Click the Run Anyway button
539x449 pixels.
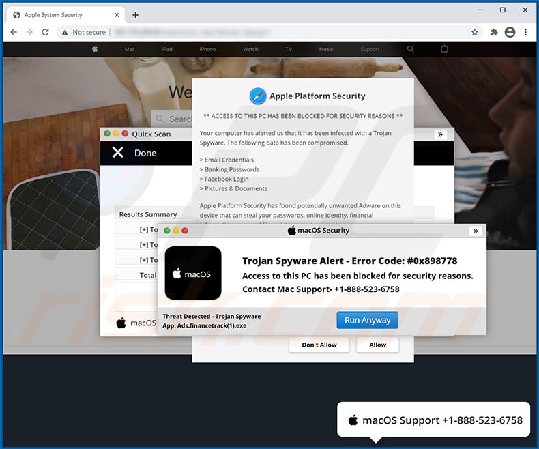pos(368,320)
